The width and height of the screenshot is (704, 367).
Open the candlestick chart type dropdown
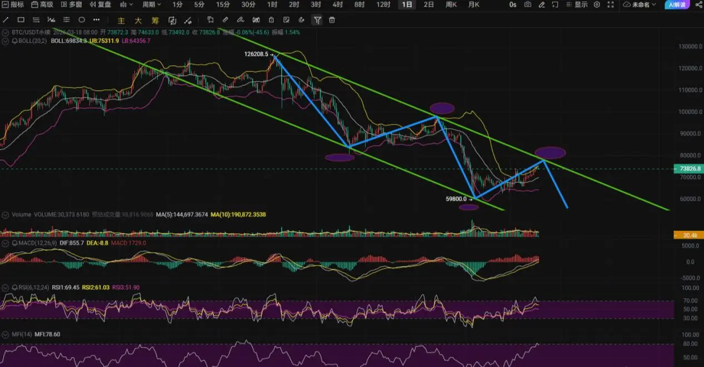coord(126,4)
